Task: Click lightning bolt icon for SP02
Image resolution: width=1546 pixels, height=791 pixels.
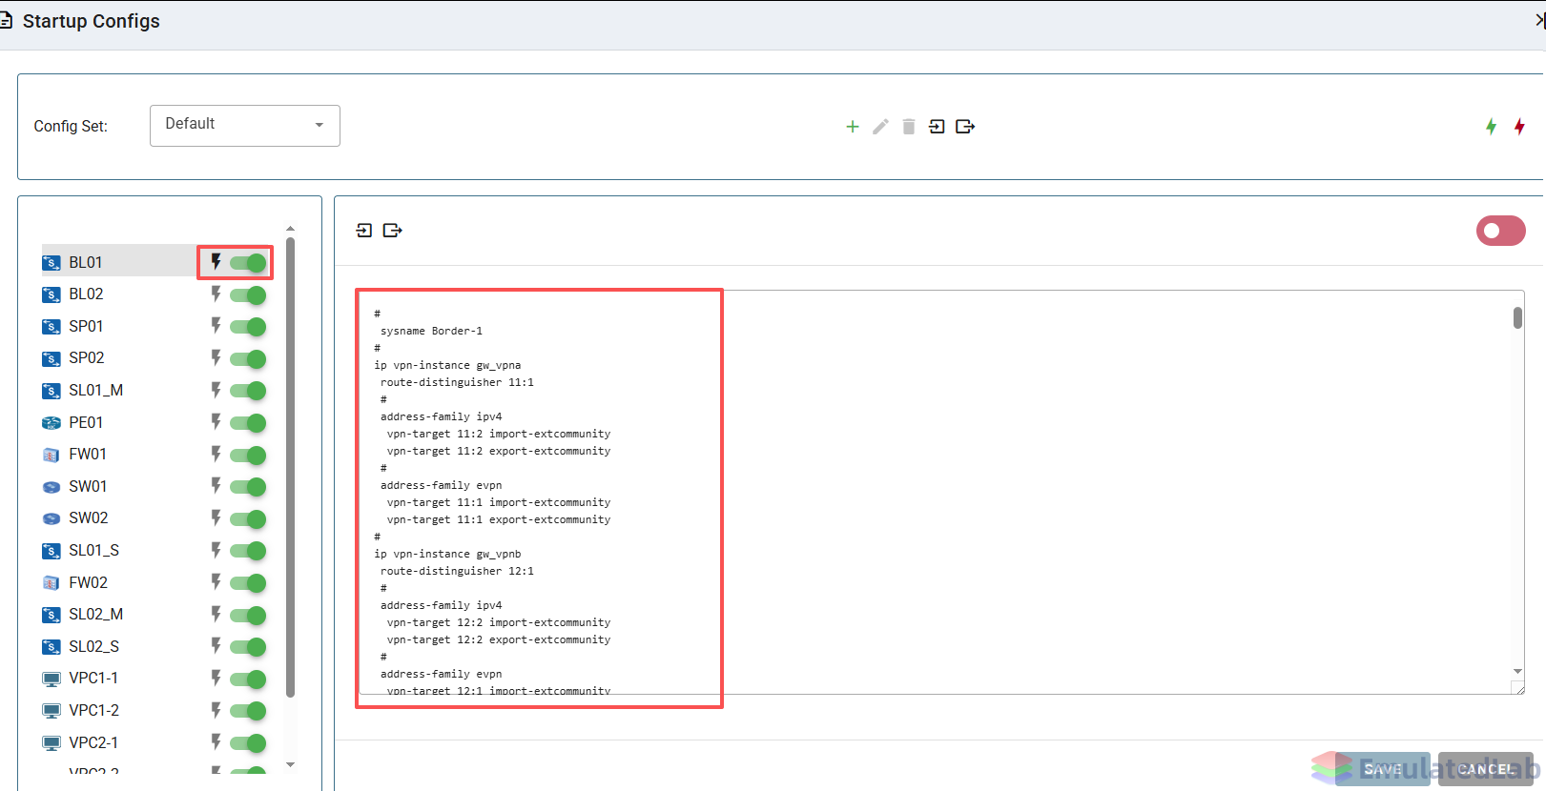Action: tap(216, 358)
